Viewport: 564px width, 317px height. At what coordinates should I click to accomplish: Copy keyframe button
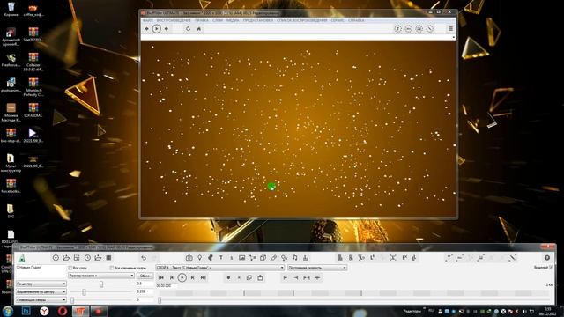pyautogui.click(x=249, y=278)
